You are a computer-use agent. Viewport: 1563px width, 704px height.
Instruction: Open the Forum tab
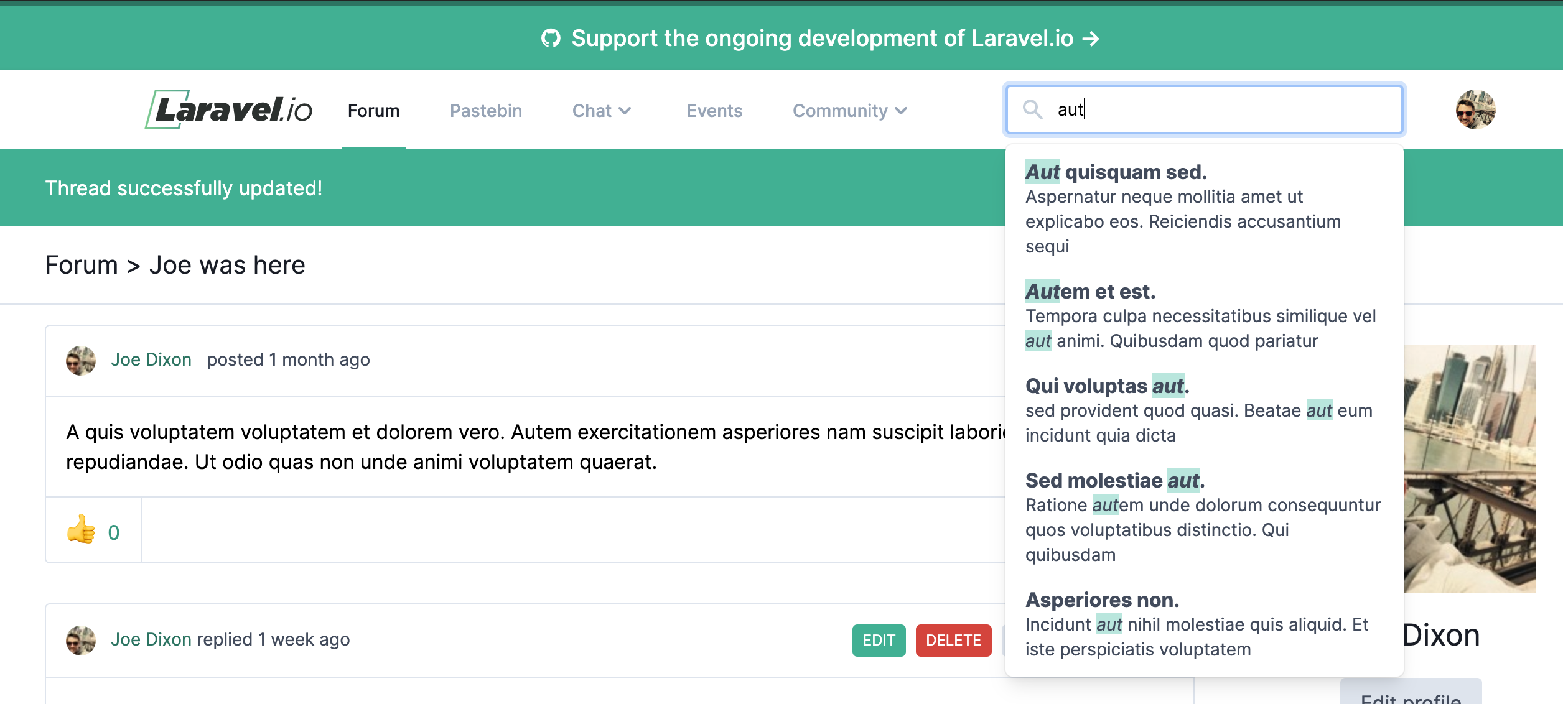tap(373, 111)
